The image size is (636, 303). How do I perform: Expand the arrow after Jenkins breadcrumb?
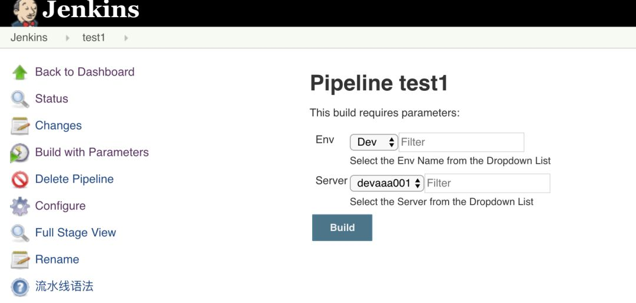[67, 38]
